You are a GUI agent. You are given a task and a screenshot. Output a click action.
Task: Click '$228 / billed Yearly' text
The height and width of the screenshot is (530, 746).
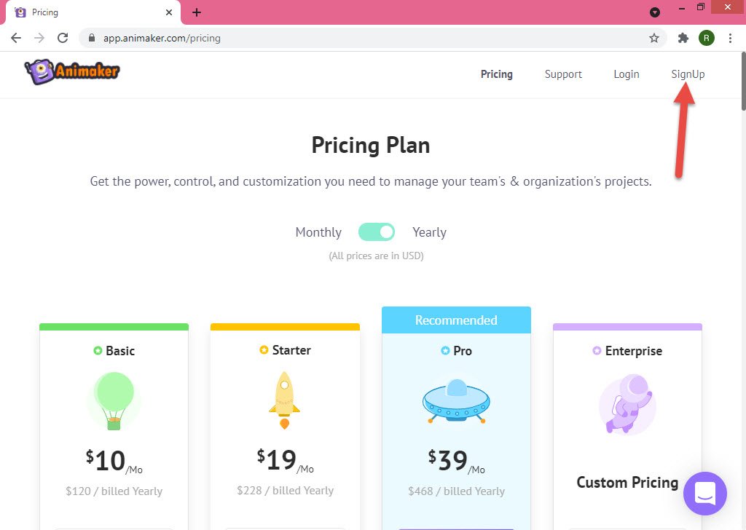[x=286, y=490]
